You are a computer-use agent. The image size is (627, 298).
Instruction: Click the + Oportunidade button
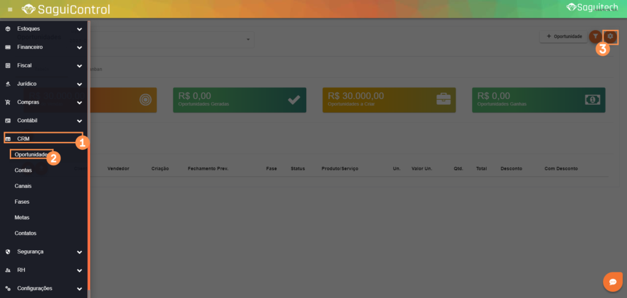(563, 37)
